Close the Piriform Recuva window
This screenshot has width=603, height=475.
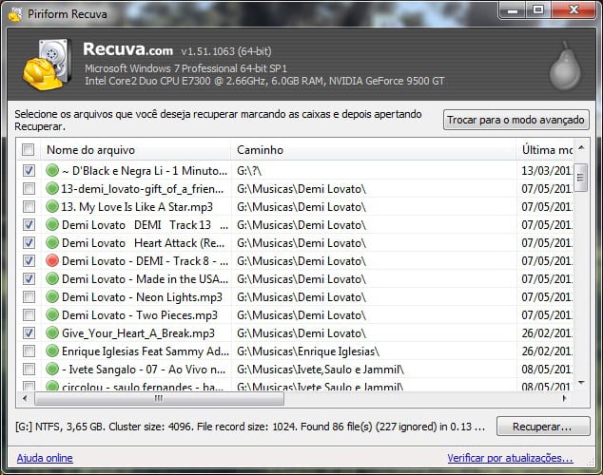click(574, 10)
